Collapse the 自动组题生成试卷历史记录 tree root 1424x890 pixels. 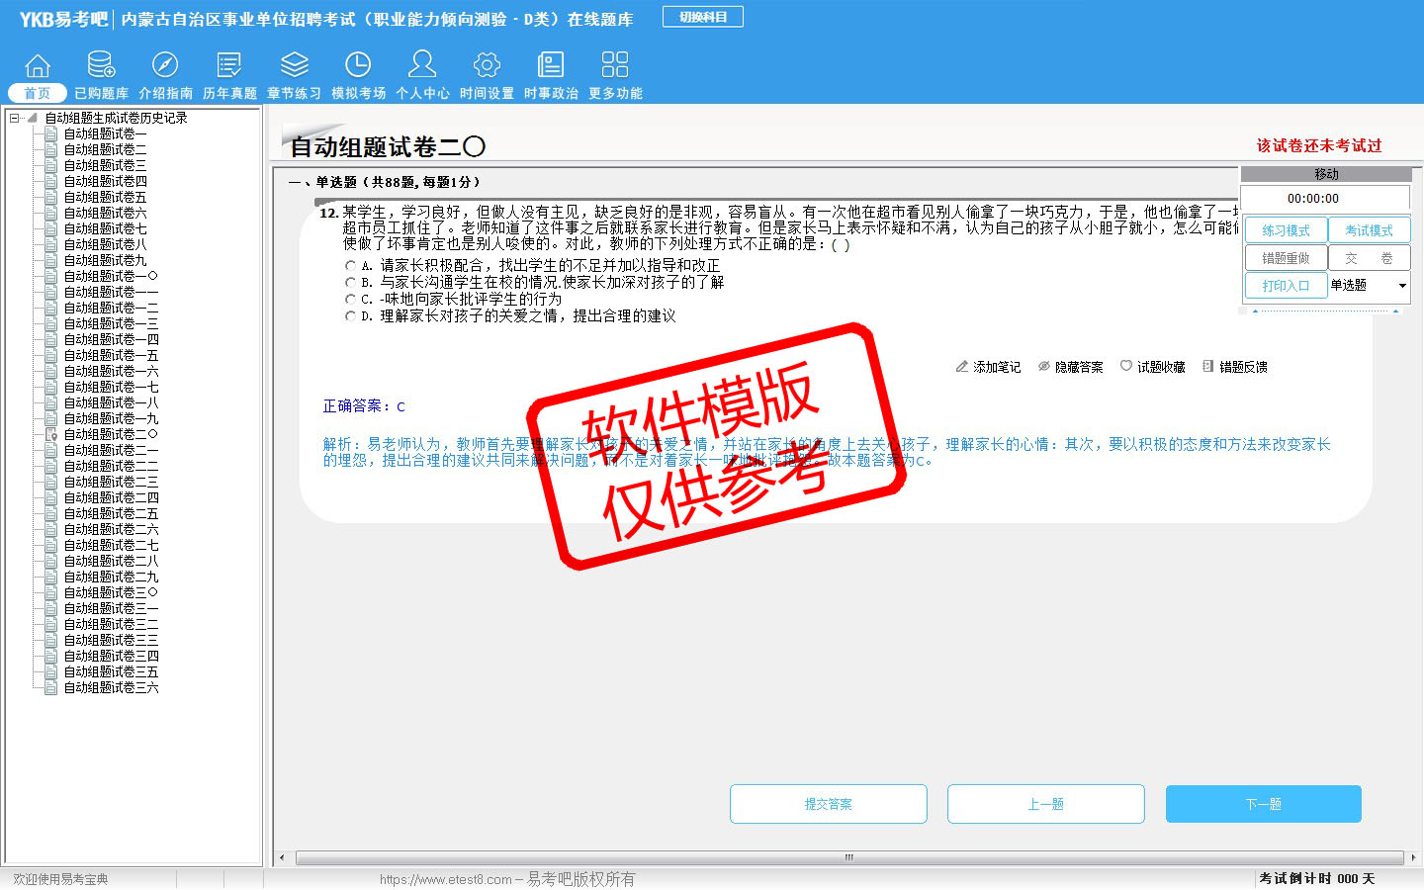point(15,118)
